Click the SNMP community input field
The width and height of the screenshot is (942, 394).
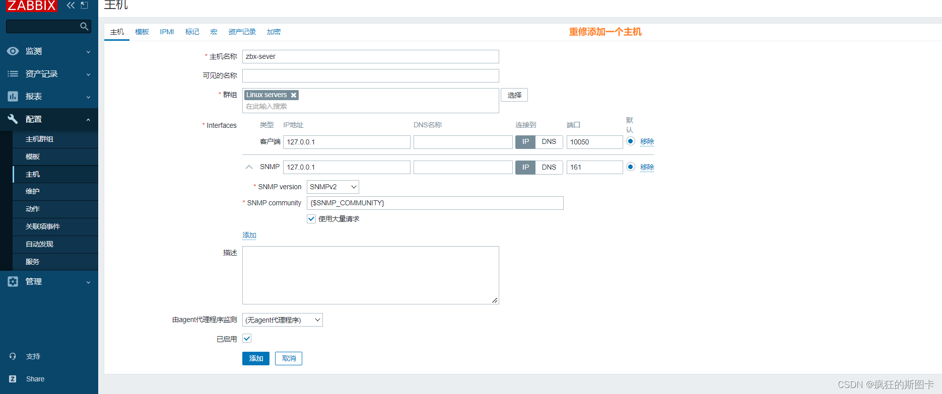(435, 203)
